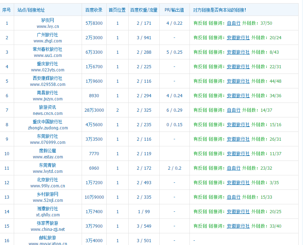This screenshot has width=305, height=245.
Task: Visit the www.99ly.com.cn URL link
Action: [47, 186]
